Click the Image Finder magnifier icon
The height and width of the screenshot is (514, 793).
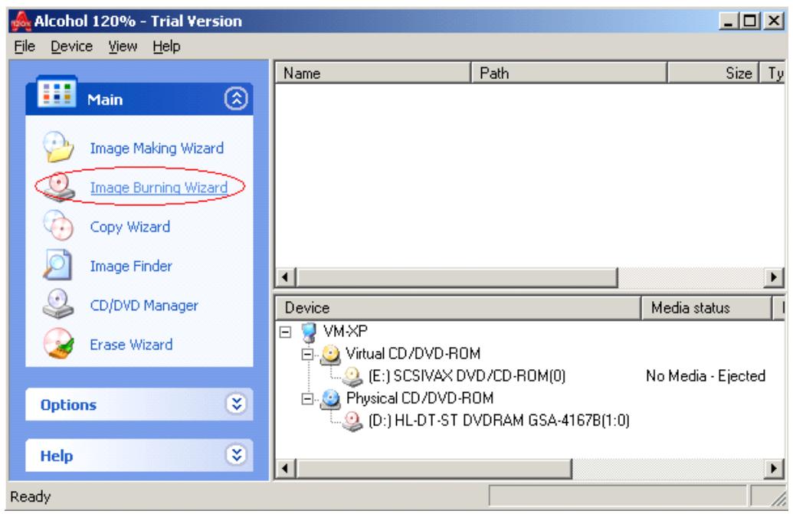coord(57,265)
